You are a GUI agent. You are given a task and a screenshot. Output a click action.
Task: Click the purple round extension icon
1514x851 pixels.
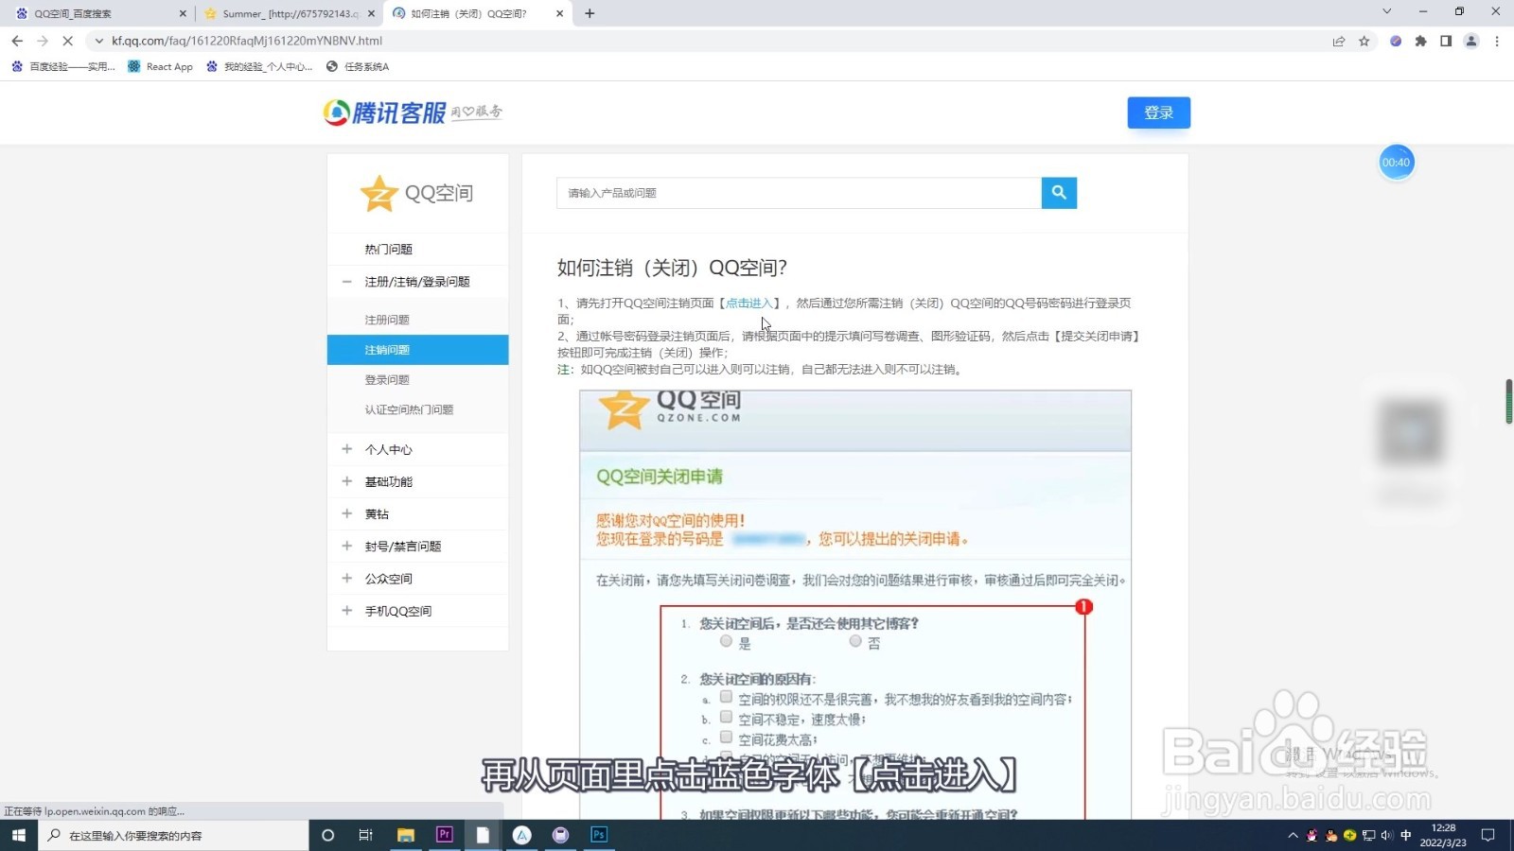(1395, 41)
